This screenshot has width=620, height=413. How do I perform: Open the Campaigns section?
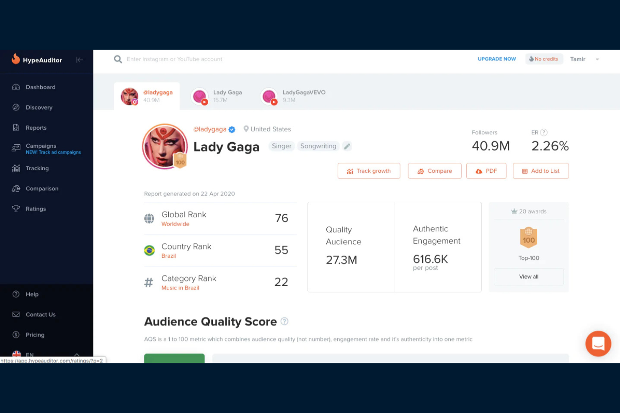click(41, 146)
